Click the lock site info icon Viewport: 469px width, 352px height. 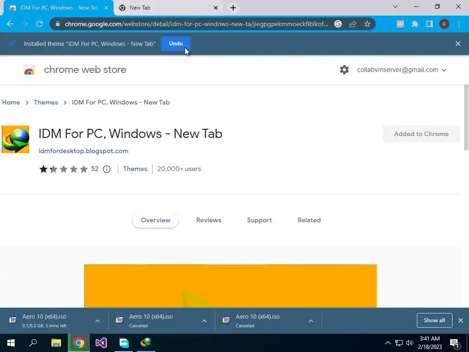point(58,24)
